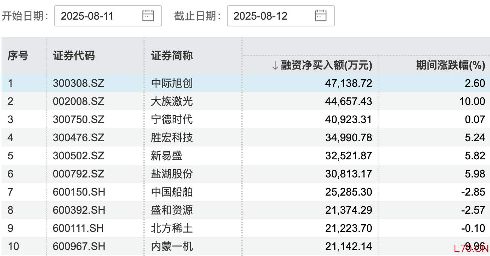Sort by 融资净买入额 descending arrow
The image size is (490, 256).
coord(275,66)
